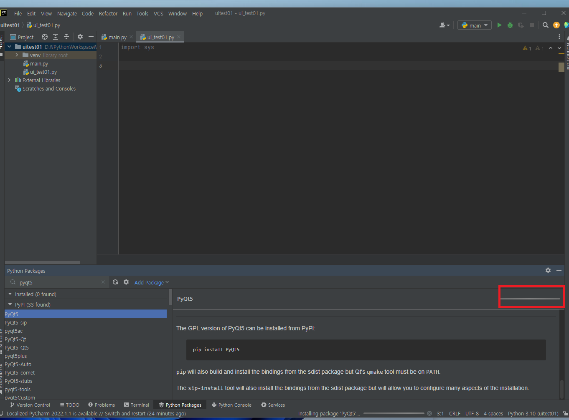Image resolution: width=569 pixels, height=420 pixels.
Task: Collapse the PyPI results group
Action: click(x=10, y=304)
